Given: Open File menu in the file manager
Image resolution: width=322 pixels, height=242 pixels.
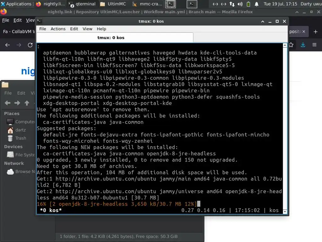Looking at the screenshot, I should [x=8, y=93].
